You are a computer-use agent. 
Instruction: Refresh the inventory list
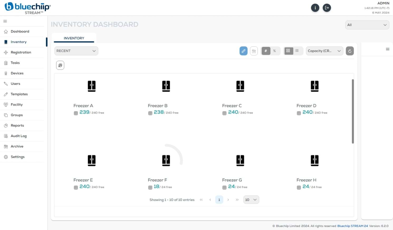[350, 51]
